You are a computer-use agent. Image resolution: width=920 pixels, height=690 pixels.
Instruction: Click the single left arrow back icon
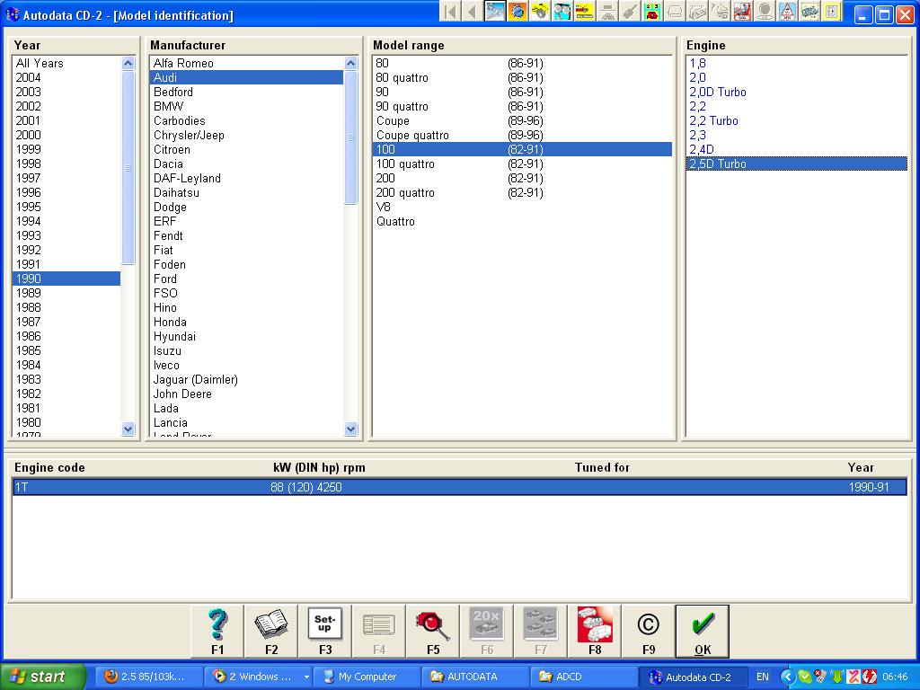[x=473, y=12]
